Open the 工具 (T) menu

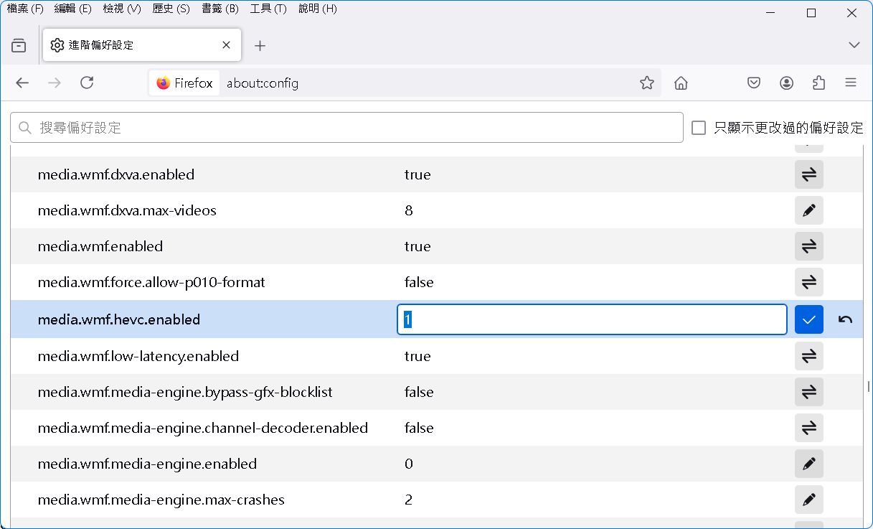(268, 9)
